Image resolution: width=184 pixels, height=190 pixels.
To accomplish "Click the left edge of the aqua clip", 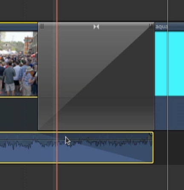I will pos(155,76).
